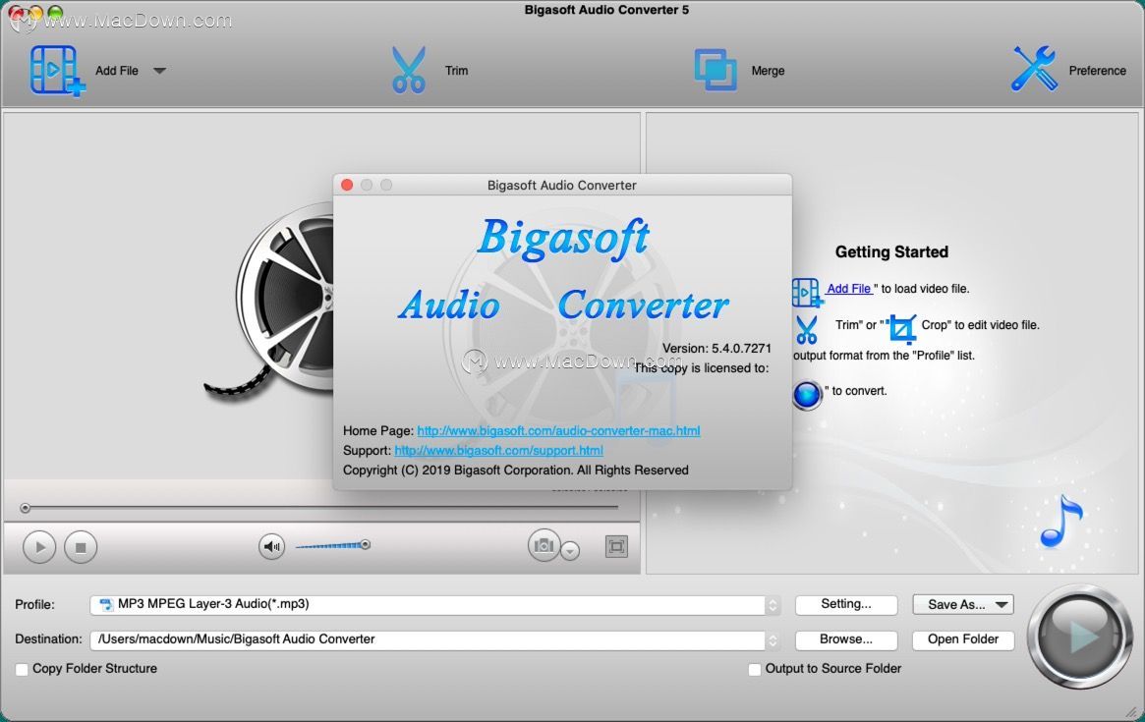This screenshot has height=722, width=1145.
Task: Click the Browse... button
Action: click(845, 639)
